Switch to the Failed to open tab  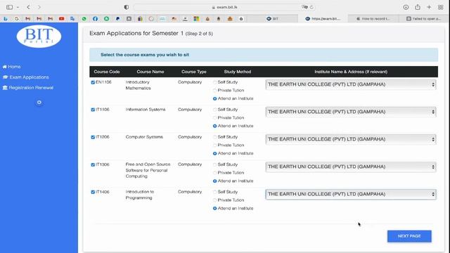point(423,19)
